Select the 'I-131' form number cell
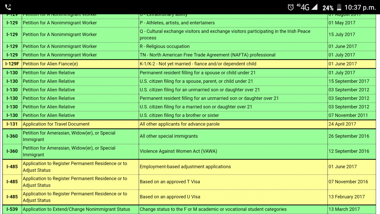Viewport: 380px width, 214px height. pyautogui.click(x=12, y=124)
